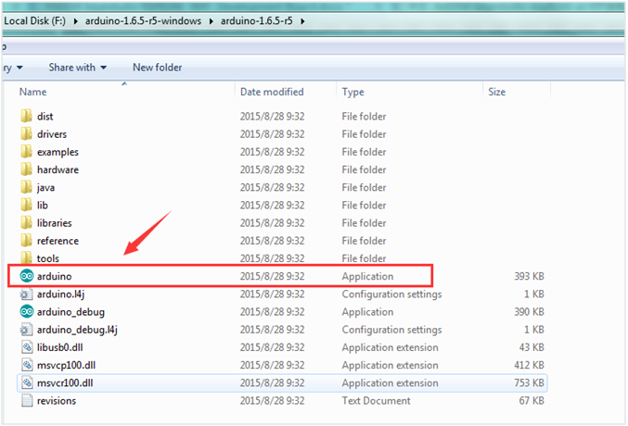Select the 'msvcr100.dll' file name
The height and width of the screenshot is (426, 628).
point(65,382)
